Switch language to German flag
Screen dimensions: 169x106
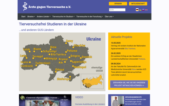click(x=137, y=10)
